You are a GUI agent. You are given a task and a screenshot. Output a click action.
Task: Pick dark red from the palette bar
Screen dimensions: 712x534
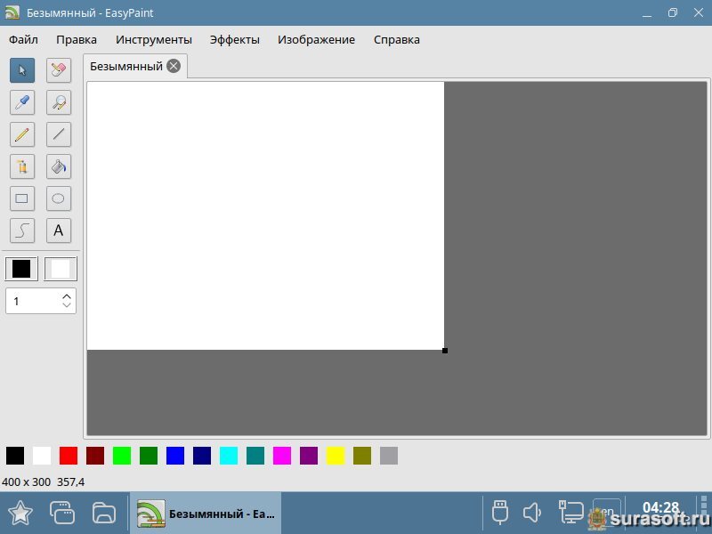(95, 456)
